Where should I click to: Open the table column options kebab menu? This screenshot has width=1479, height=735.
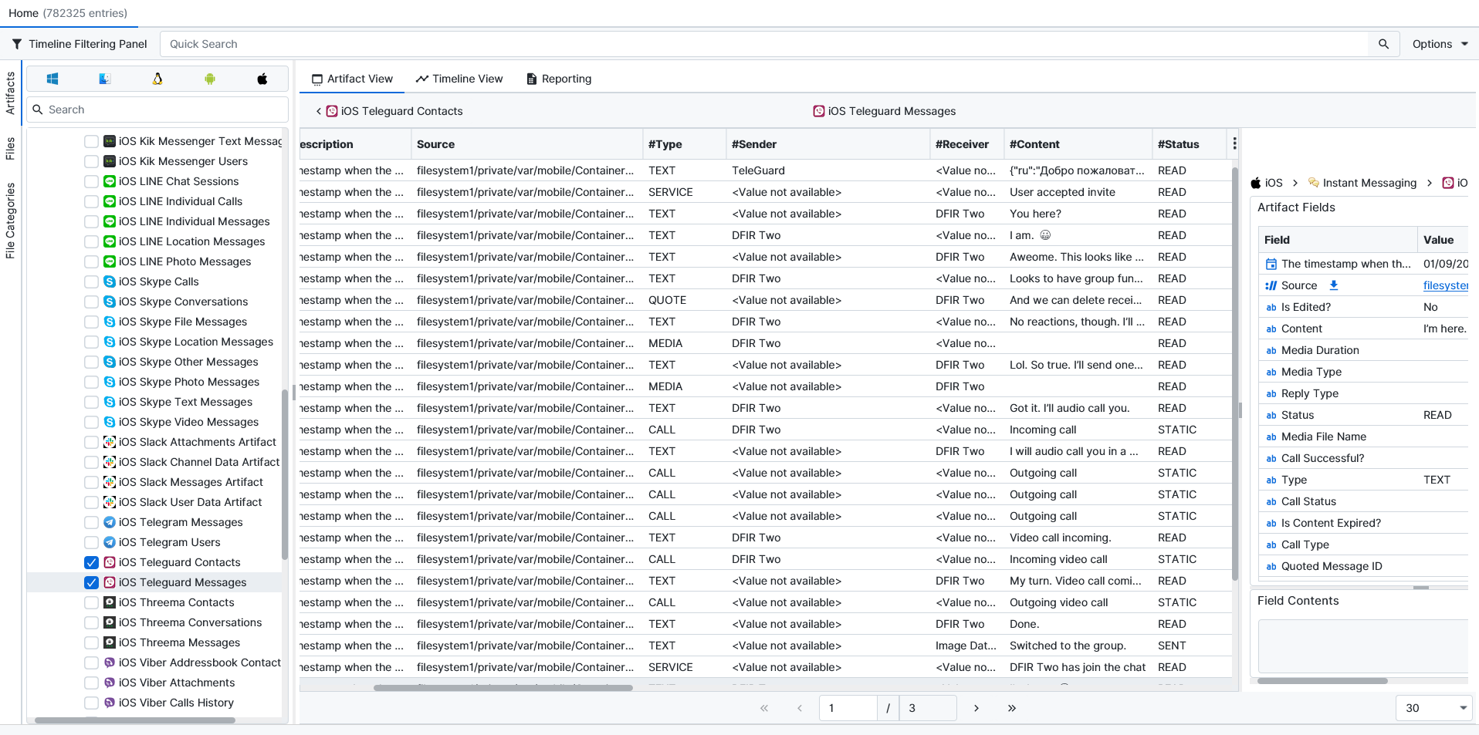click(x=1234, y=143)
